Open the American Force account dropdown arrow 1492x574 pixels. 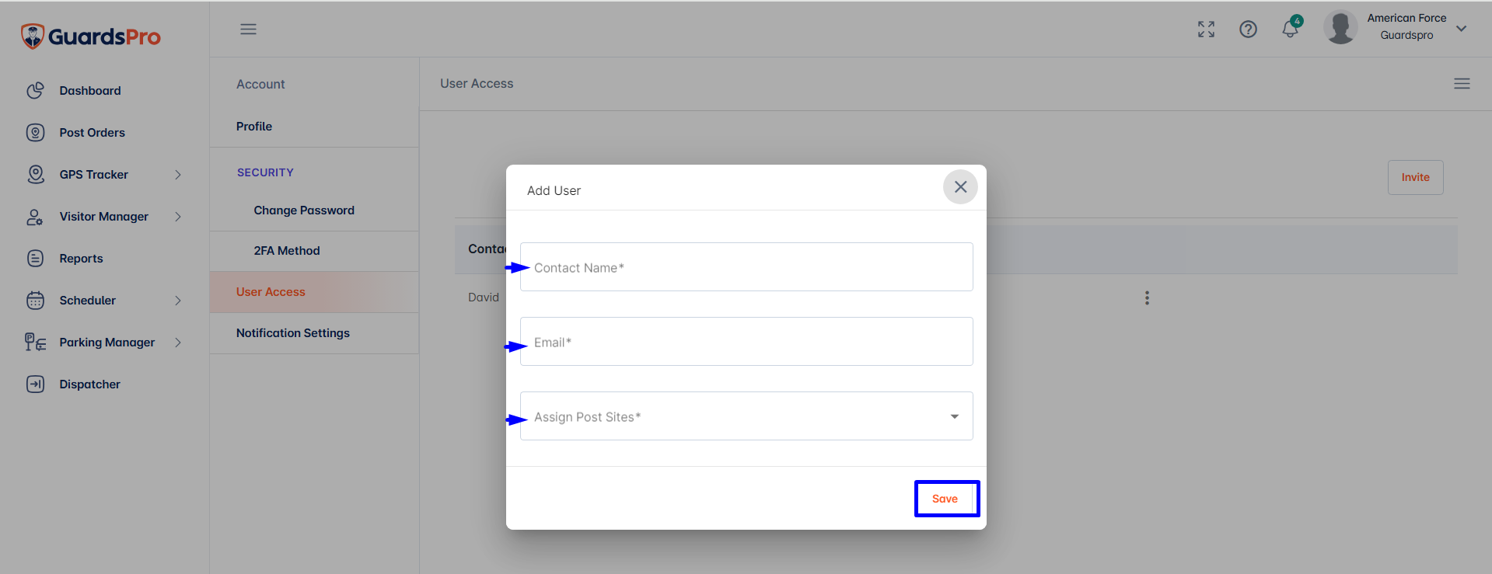click(1462, 29)
